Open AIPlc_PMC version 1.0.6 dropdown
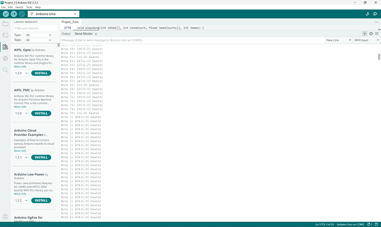381x227 pixels. click(x=21, y=113)
